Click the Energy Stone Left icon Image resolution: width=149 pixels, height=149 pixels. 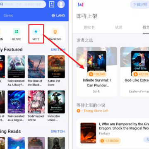pos(78,111)
